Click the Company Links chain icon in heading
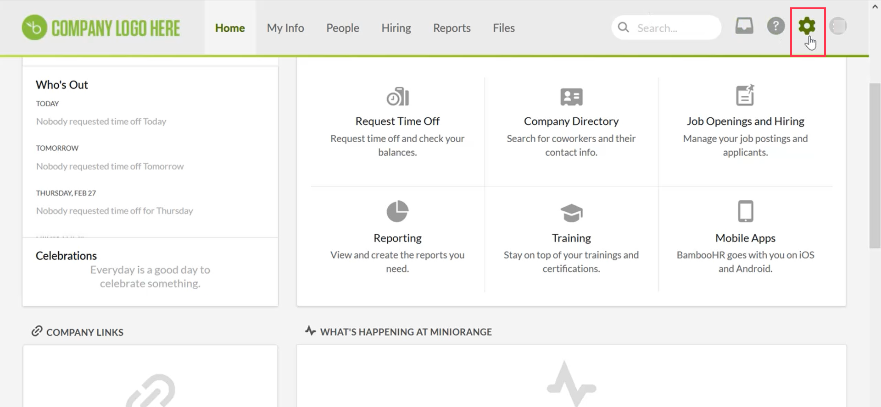The image size is (881, 407). (x=37, y=331)
